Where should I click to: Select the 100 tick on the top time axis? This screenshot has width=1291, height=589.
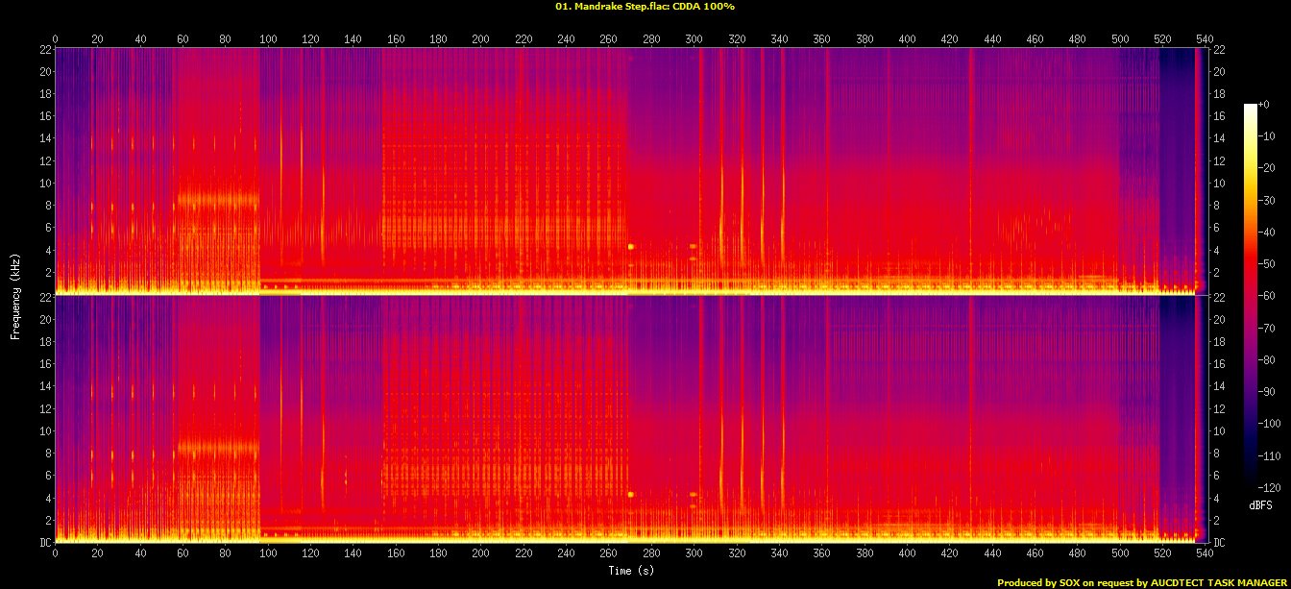pos(268,38)
